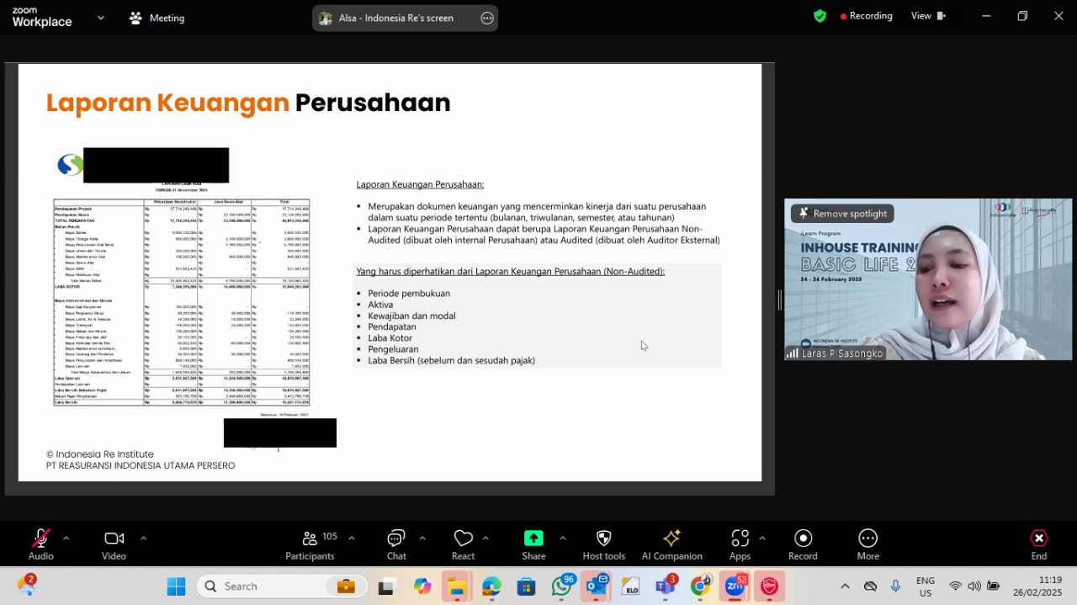Open screen share options ellipsis button
1077x605 pixels.
[x=487, y=18]
